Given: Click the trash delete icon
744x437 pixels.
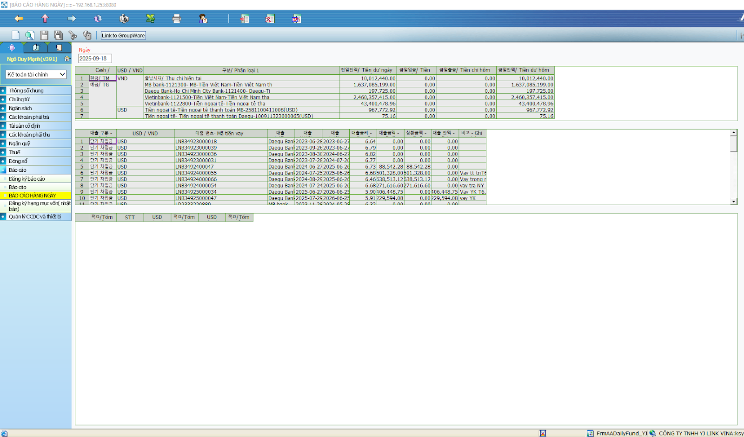Looking at the screenshot, I should tap(87, 35).
